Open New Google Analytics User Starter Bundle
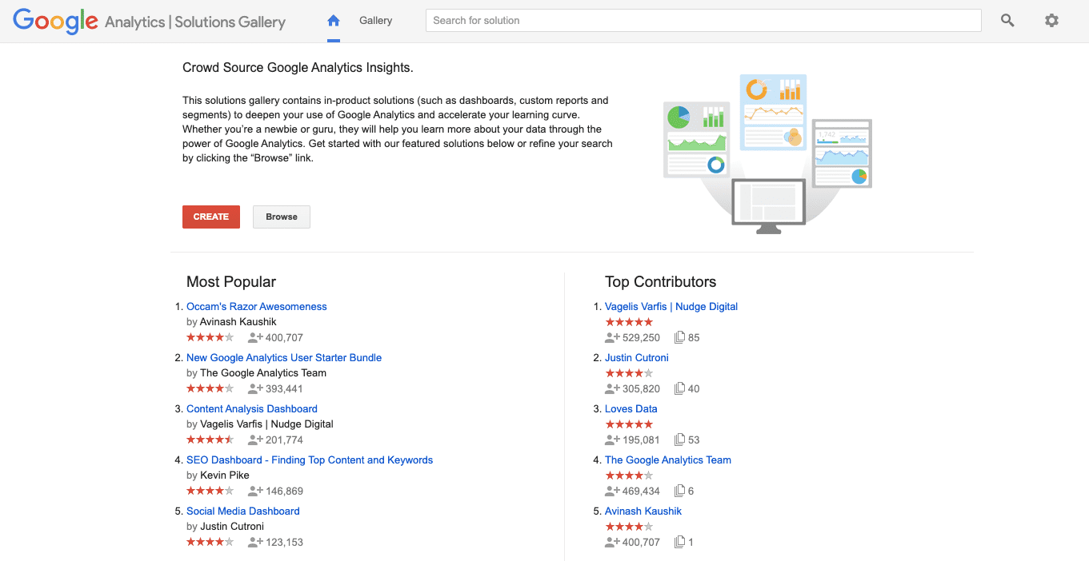Screen dimensions: 1089x561 tap(284, 357)
